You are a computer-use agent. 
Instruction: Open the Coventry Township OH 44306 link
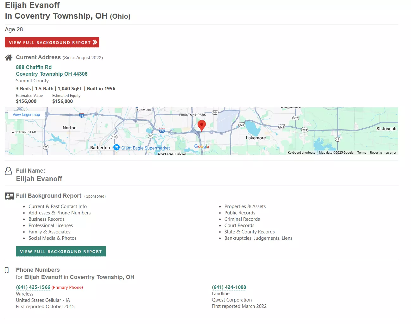click(52, 74)
